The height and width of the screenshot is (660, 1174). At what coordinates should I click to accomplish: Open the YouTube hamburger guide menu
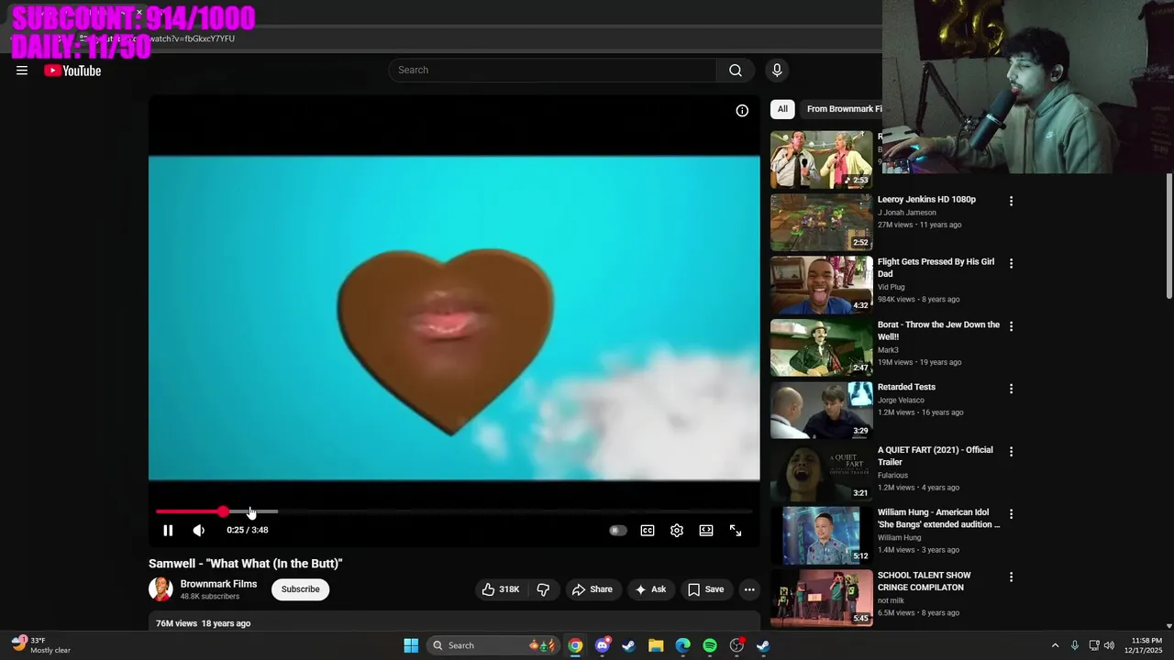tap(22, 71)
